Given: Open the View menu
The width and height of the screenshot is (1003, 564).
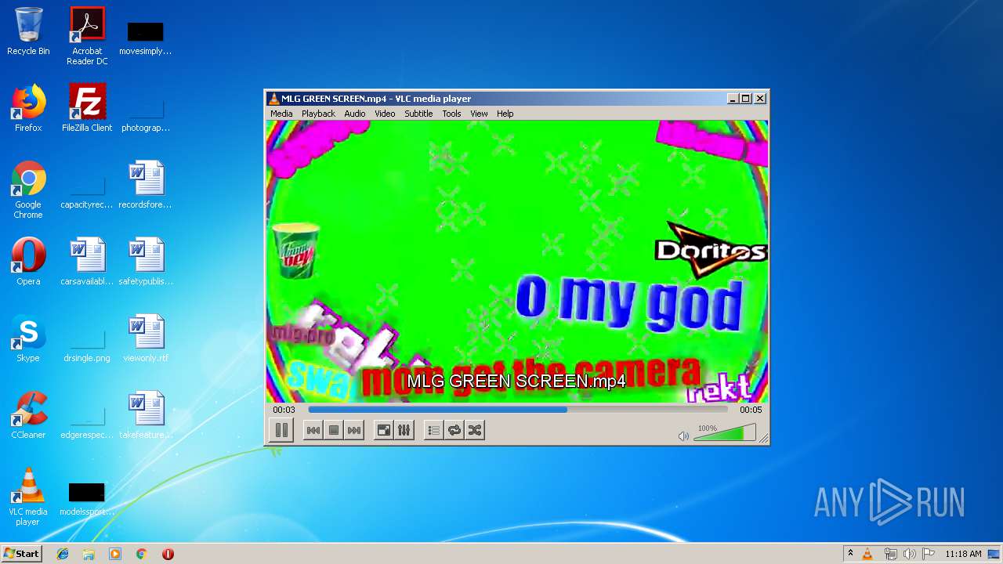Looking at the screenshot, I should 479,114.
